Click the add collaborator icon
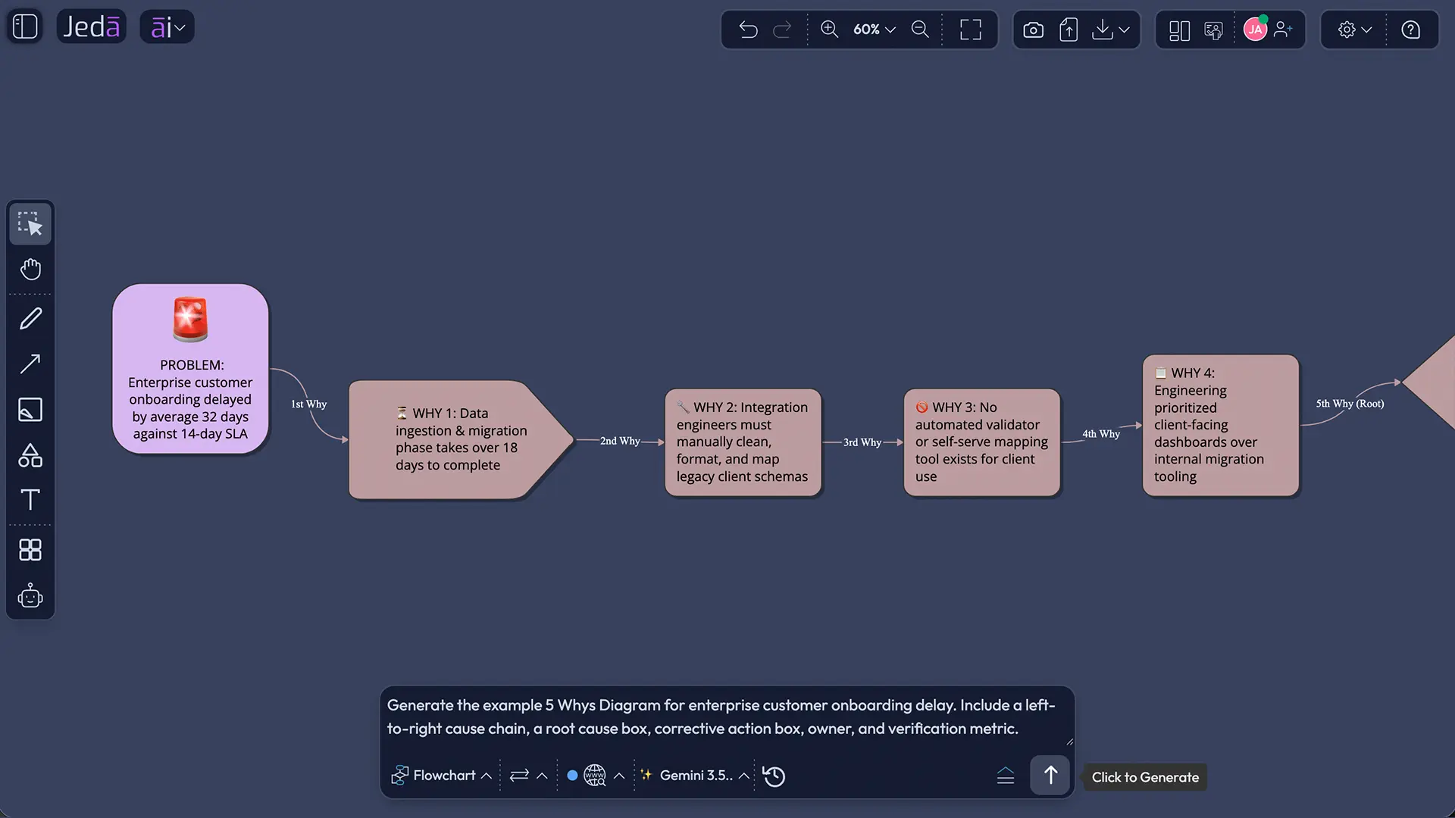This screenshot has height=818, width=1455. click(1283, 30)
